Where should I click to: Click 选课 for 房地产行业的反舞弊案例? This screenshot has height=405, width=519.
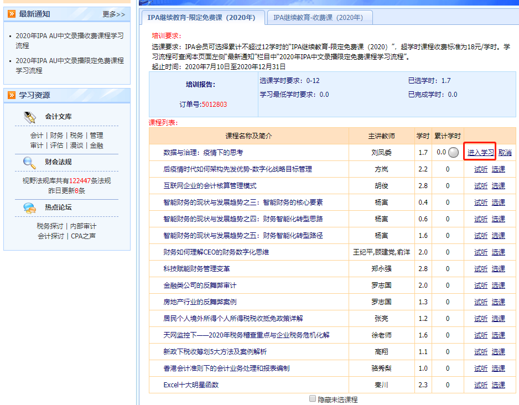coord(498,302)
